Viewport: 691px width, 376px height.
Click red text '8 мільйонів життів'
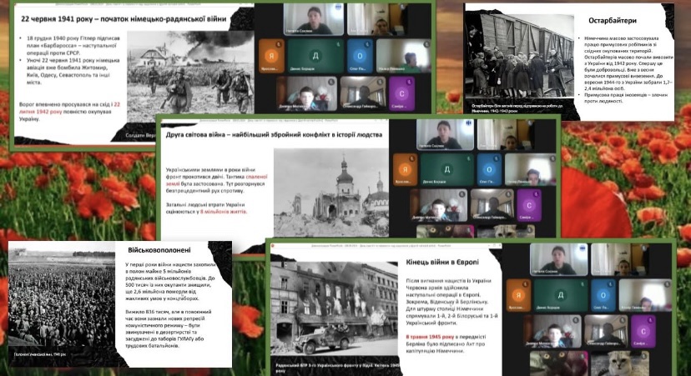tap(224, 212)
